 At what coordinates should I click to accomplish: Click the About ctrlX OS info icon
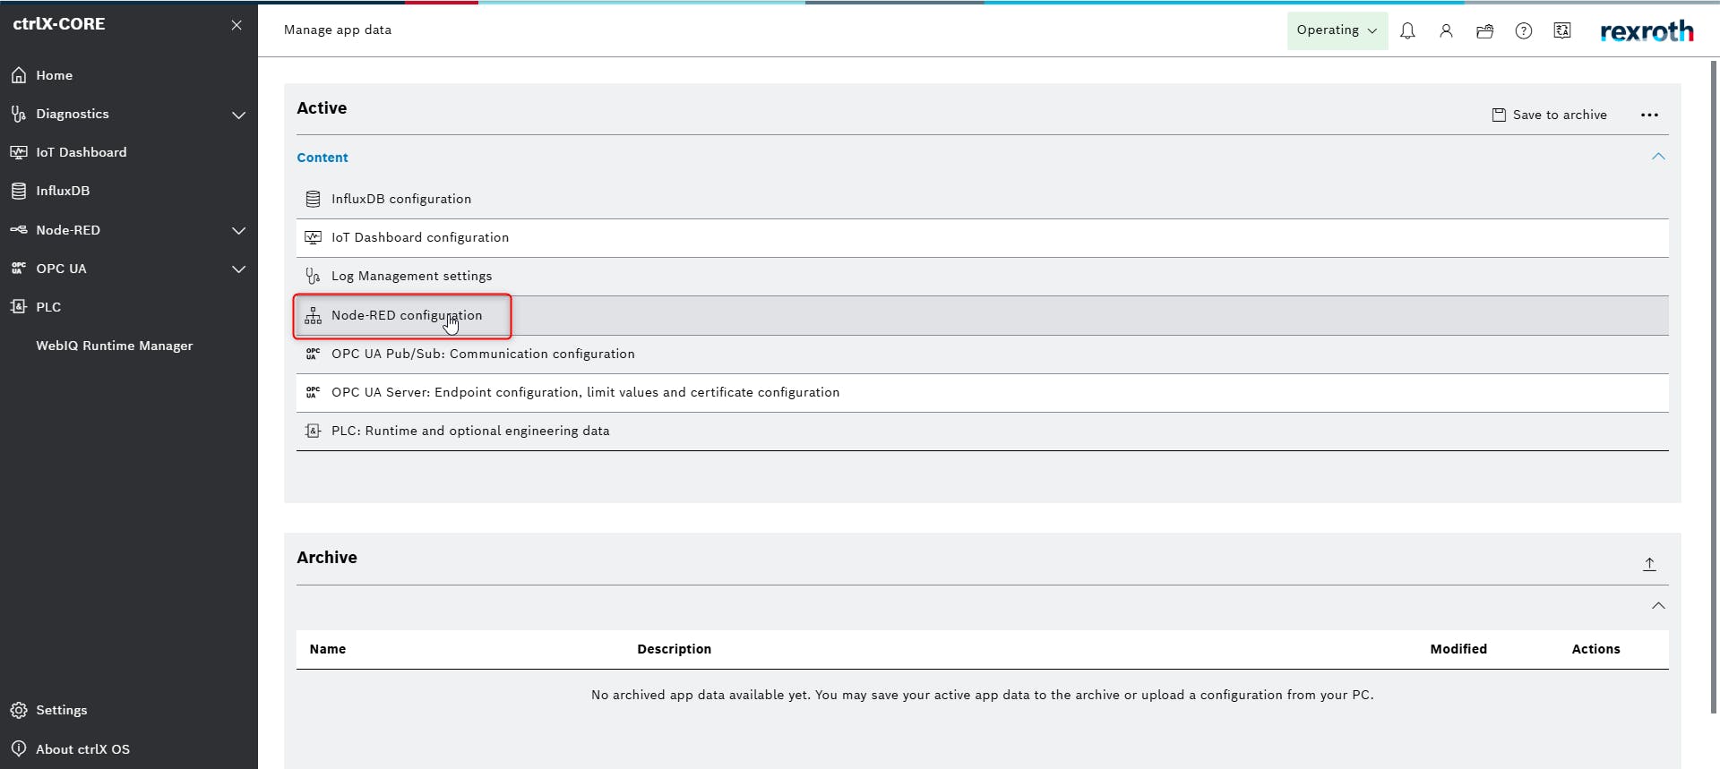[x=19, y=748]
